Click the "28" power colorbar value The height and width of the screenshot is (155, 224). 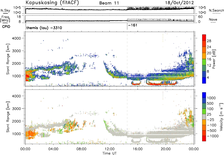coord(209,41)
